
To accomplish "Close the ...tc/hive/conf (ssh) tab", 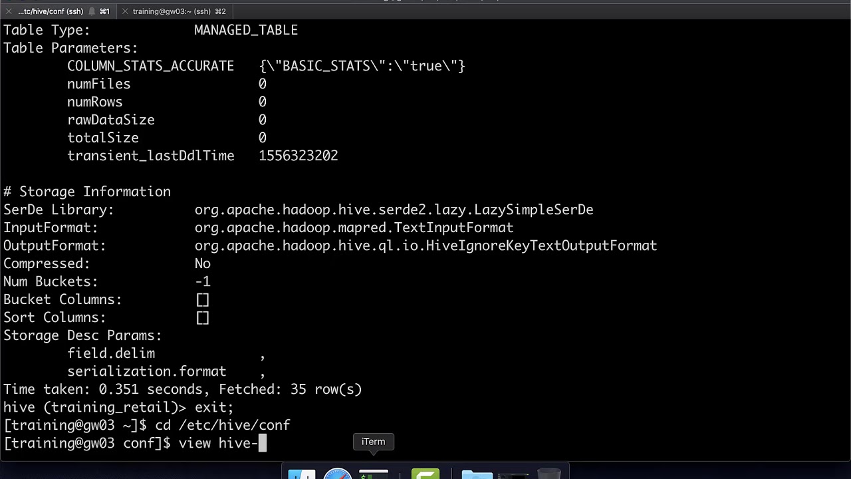I will click(9, 11).
